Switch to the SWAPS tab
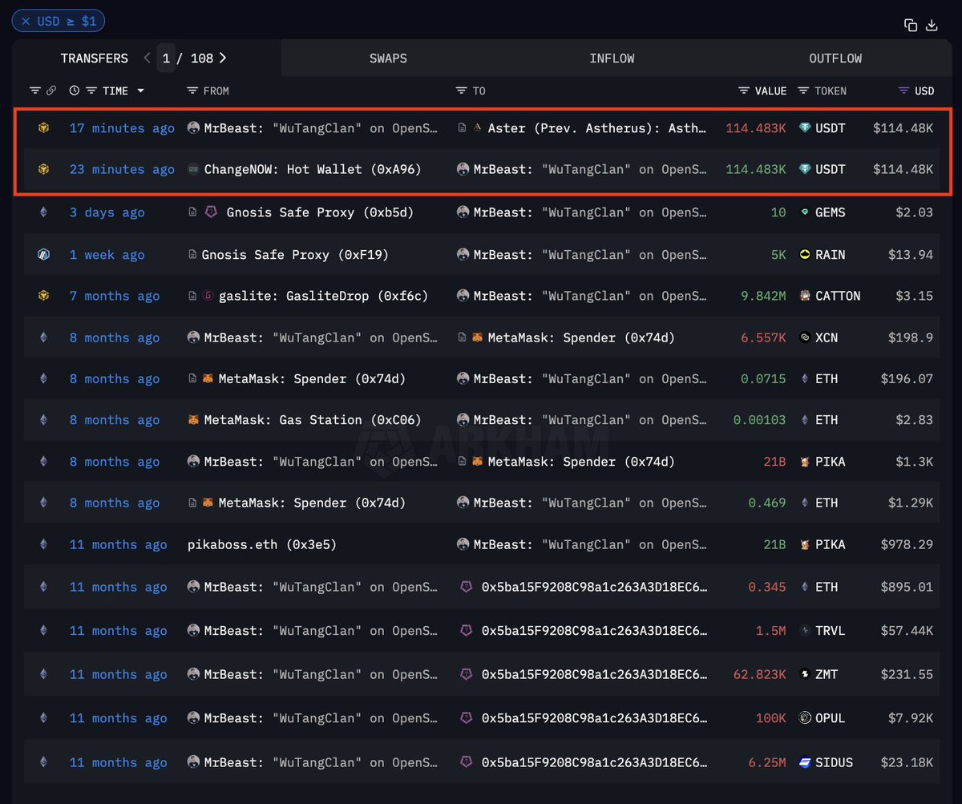 point(388,59)
